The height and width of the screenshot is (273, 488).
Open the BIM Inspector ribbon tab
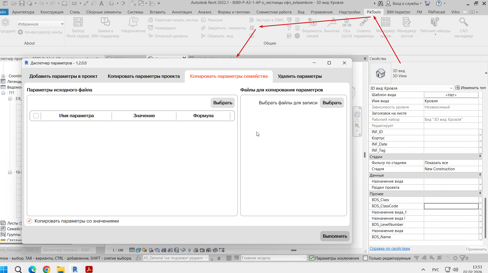399,12
